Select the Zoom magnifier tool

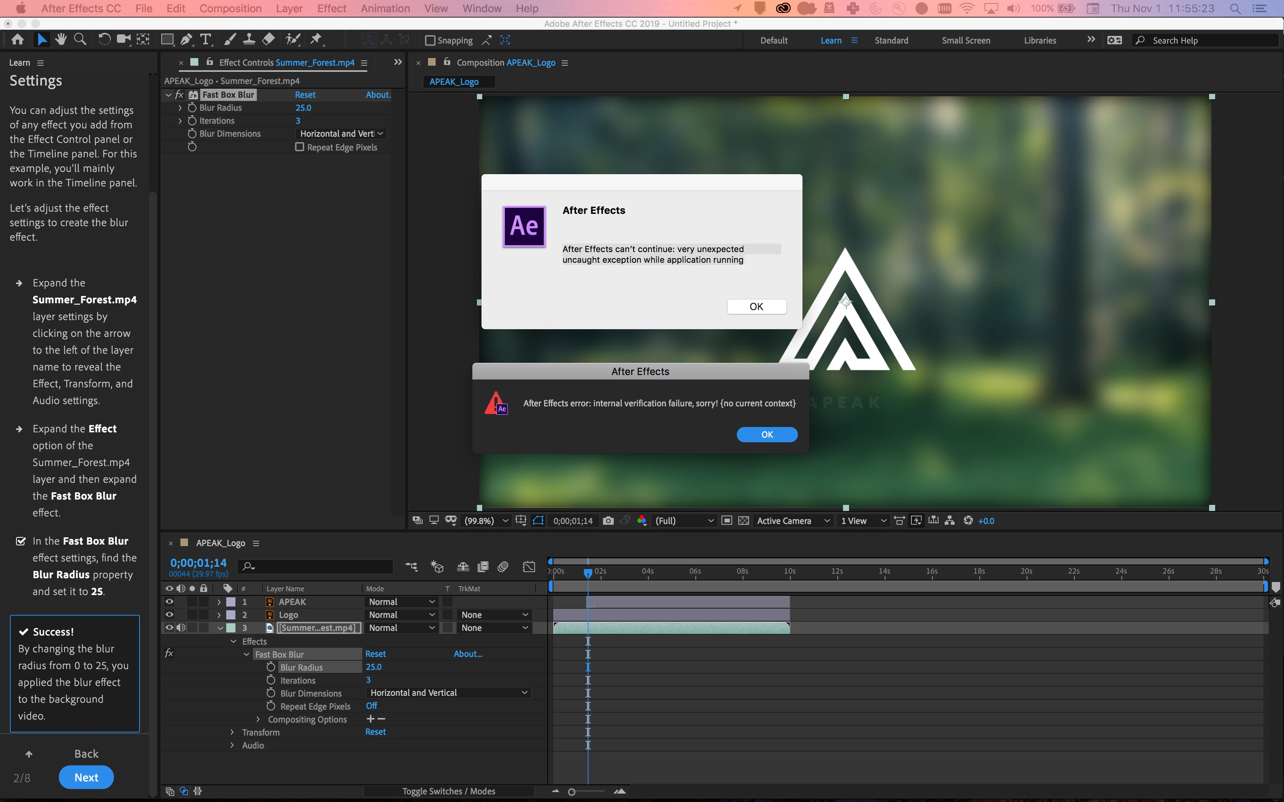coord(80,39)
